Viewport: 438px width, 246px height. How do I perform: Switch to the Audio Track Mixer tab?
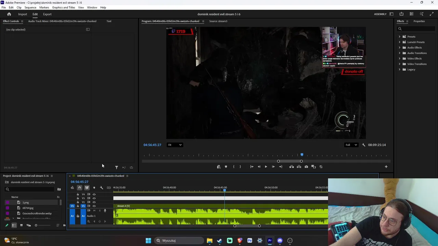(x=62, y=21)
